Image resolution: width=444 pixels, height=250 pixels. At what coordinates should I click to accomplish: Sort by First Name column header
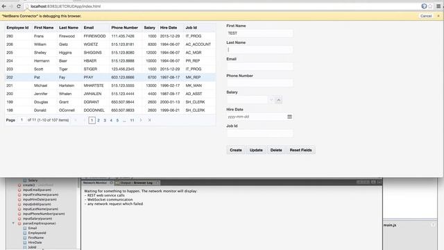[44, 28]
